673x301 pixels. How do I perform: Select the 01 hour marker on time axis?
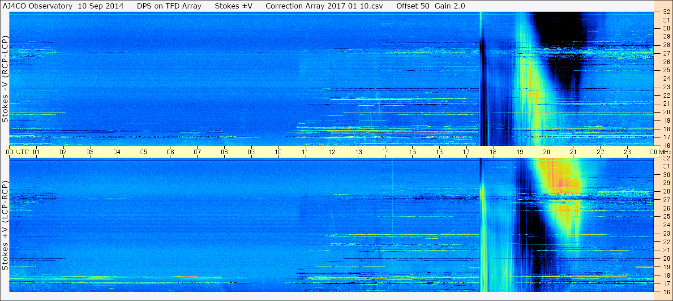[x=36, y=152]
